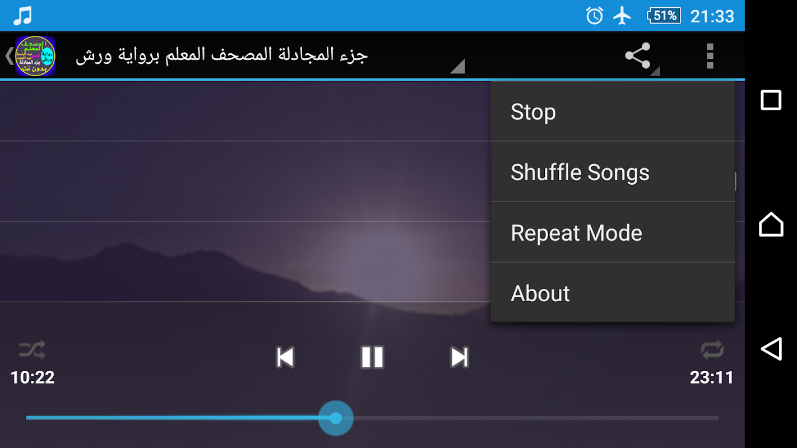This screenshot has width=797, height=448.
Task: Toggle the shuffle icon above 10:22
Action: [32, 350]
